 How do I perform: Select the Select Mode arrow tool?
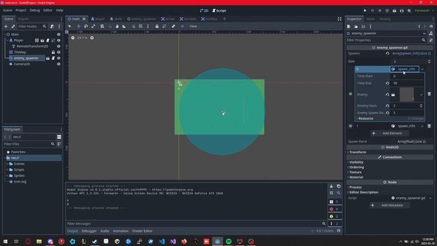[x=70, y=26]
